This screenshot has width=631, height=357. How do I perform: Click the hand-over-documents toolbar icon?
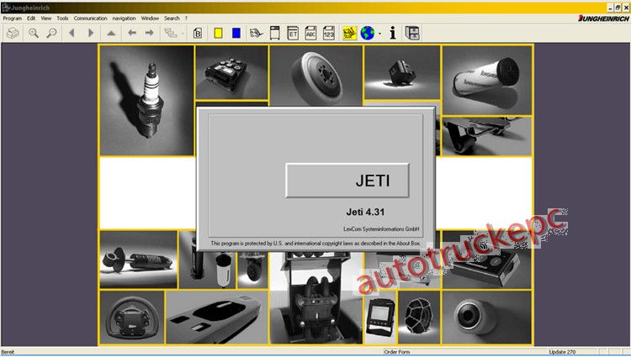tap(256, 33)
